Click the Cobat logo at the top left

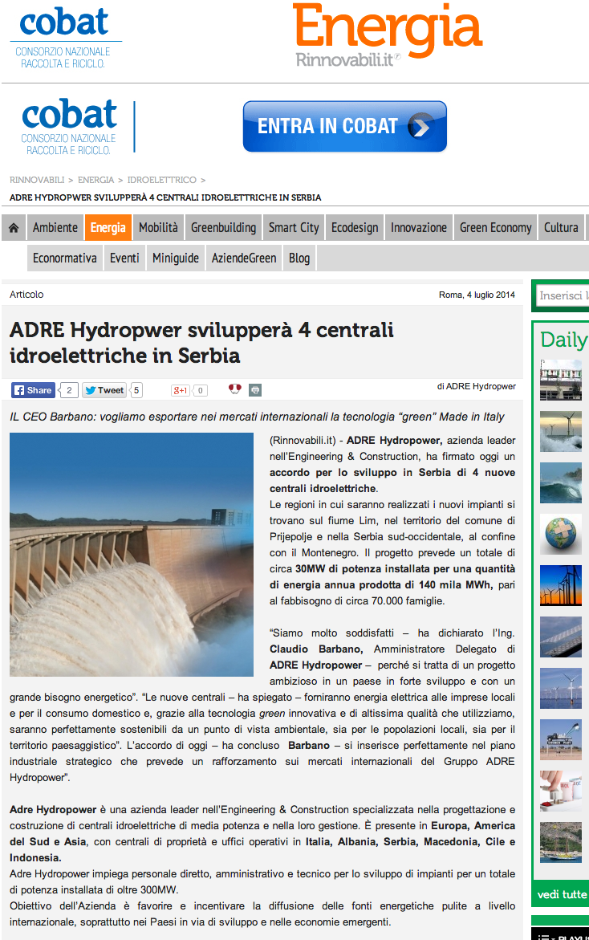tap(65, 38)
